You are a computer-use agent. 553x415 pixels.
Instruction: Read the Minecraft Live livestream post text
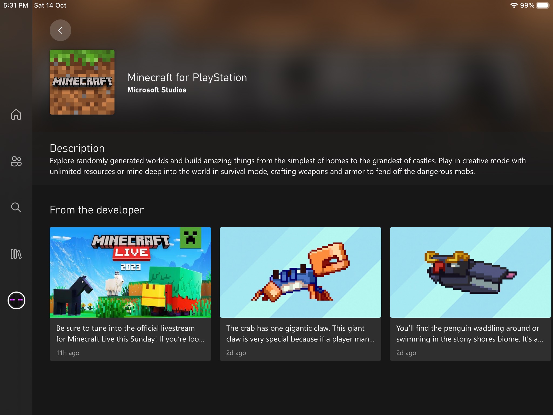(x=130, y=334)
